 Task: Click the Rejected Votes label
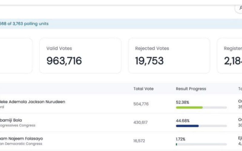point(152,48)
